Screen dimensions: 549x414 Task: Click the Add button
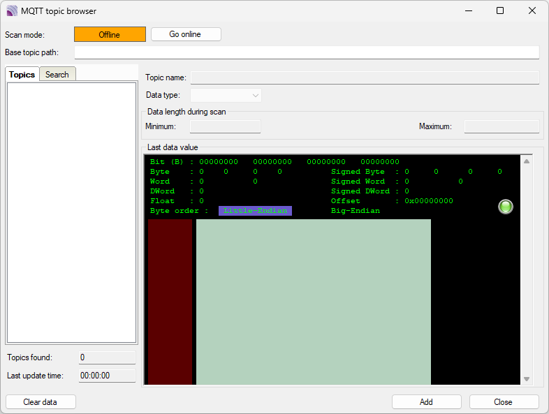pos(427,401)
